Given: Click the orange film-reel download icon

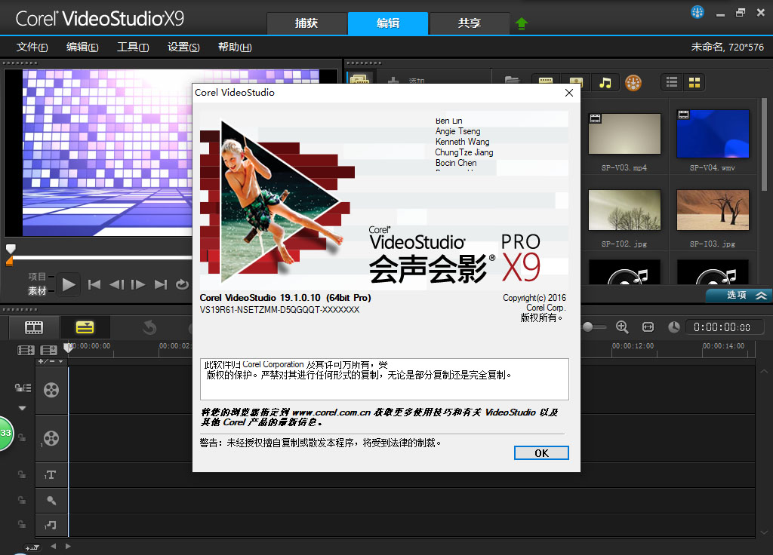Looking at the screenshot, I should coord(633,83).
